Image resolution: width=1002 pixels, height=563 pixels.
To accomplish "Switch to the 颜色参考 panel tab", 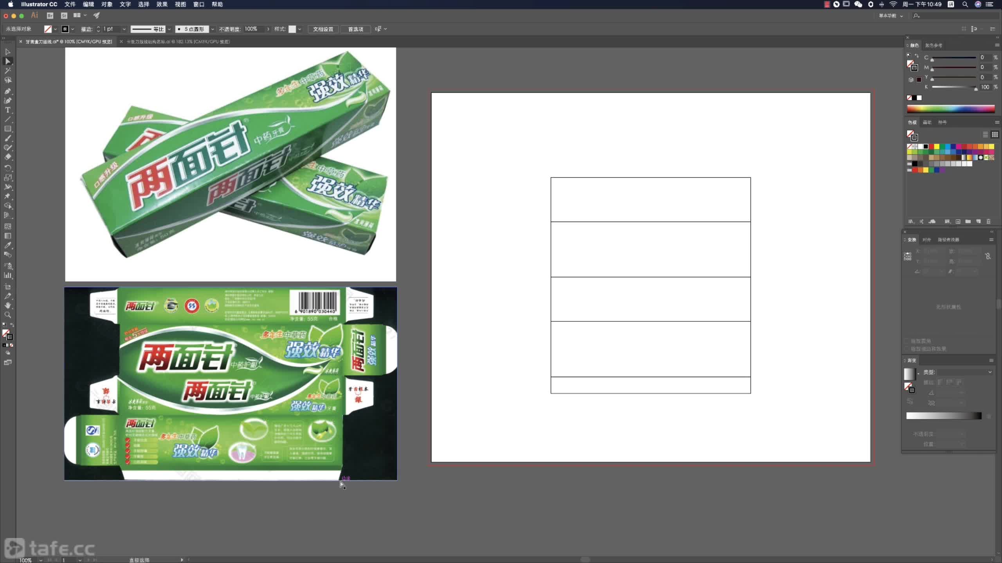I will (934, 45).
